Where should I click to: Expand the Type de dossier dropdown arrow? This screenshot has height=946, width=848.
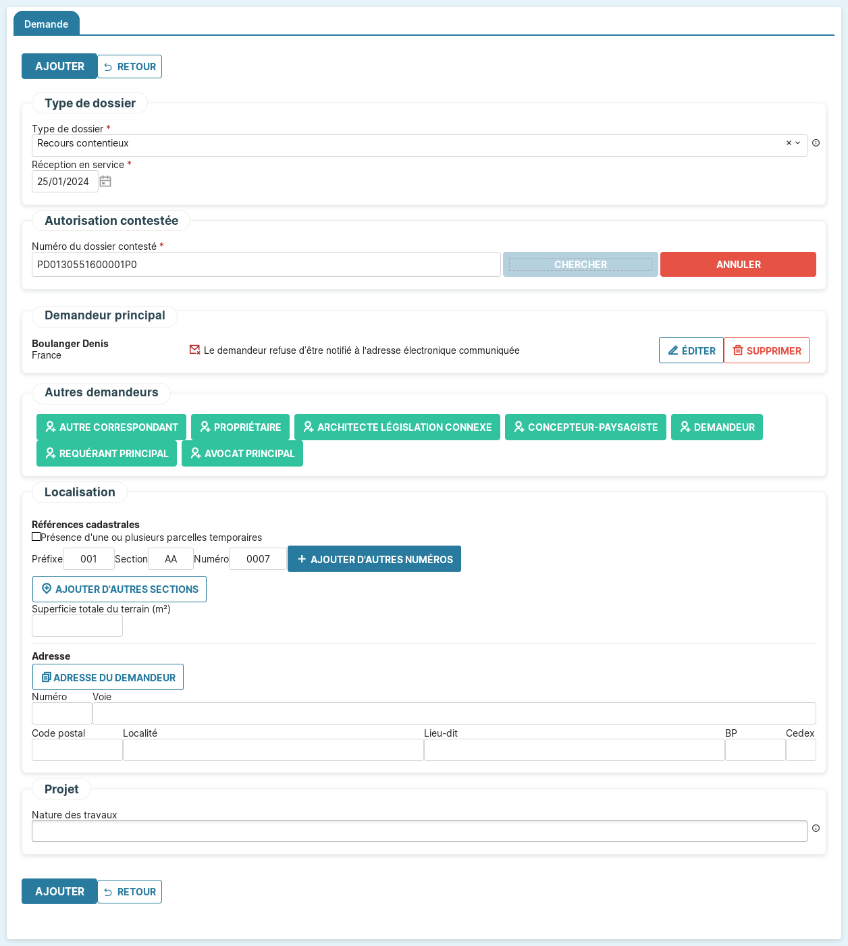pos(798,143)
